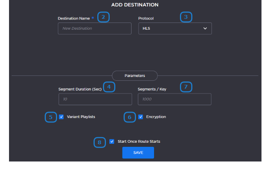The height and width of the screenshot is (169, 269).
Task: Click the Destination Name label text
Action: coord(74,18)
